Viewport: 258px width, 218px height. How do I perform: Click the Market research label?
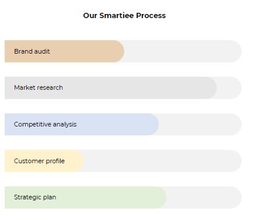pyautogui.click(x=39, y=87)
